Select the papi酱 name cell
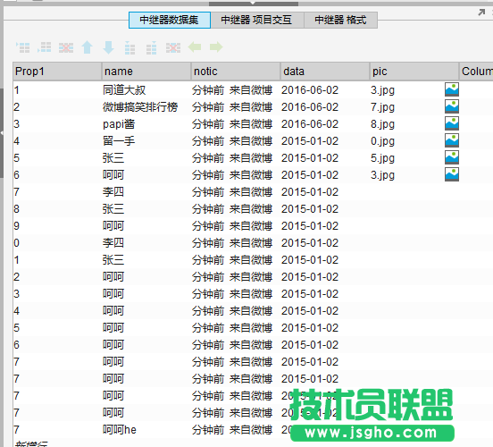Viewport: 493px width, 447px height. tap(146, 124)
